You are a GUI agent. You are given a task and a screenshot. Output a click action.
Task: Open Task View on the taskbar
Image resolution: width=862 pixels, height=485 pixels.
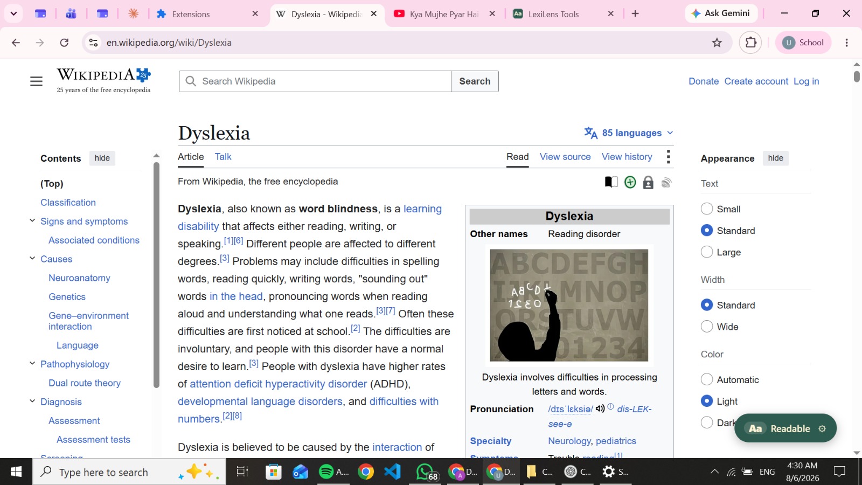[x=242, y=472]
